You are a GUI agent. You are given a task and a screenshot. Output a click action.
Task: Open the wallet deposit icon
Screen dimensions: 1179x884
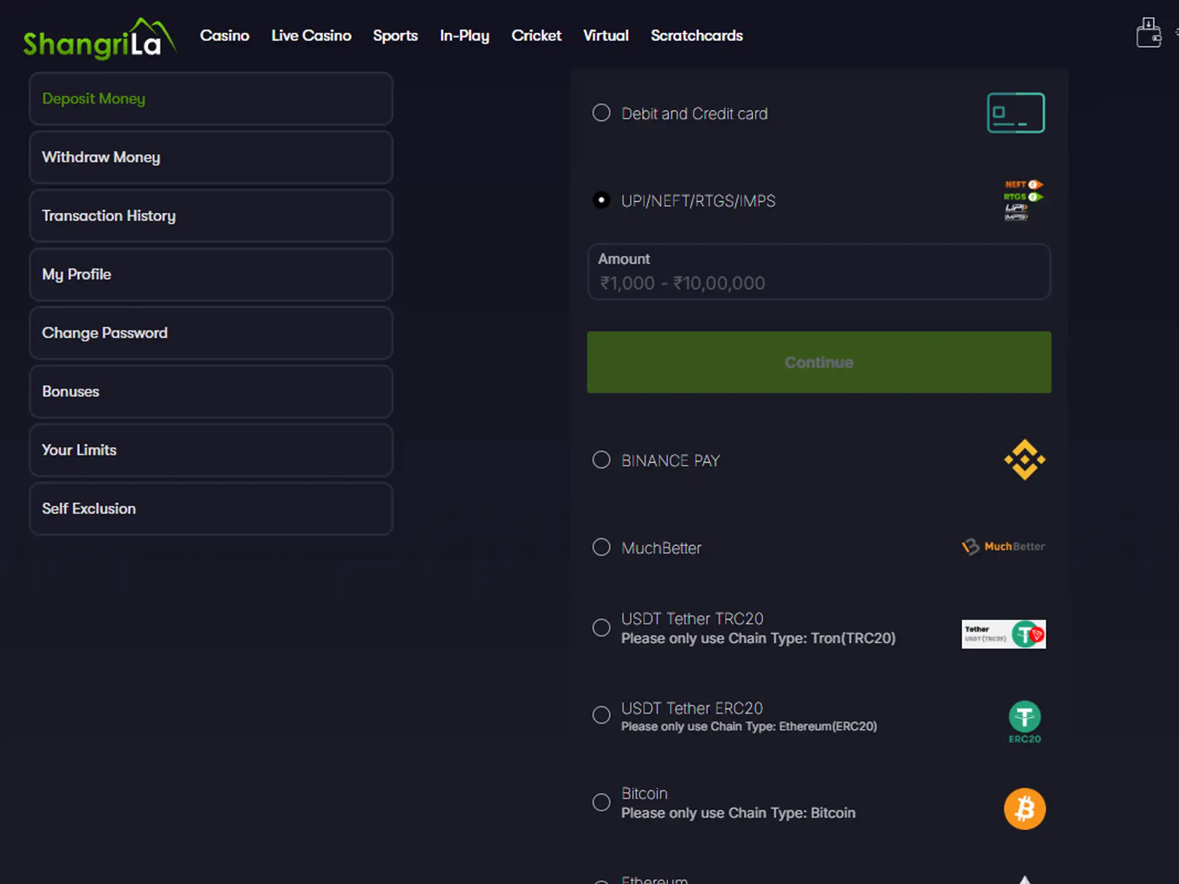click(x=1148, y=33)
